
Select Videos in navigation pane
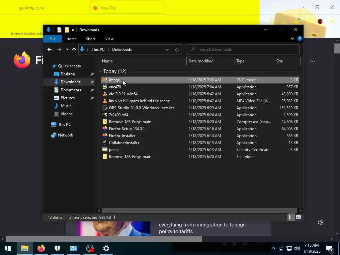tap(66, 114)
